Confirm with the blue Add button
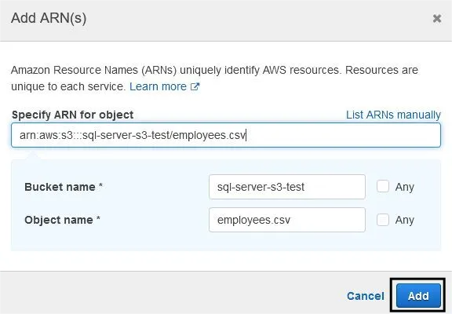The image size is (452, 314). 418,296
